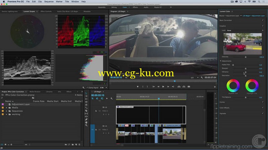The width and height of the screenshot is (268, 150).
Task: Expand the working bin
Action: point(6,114)
